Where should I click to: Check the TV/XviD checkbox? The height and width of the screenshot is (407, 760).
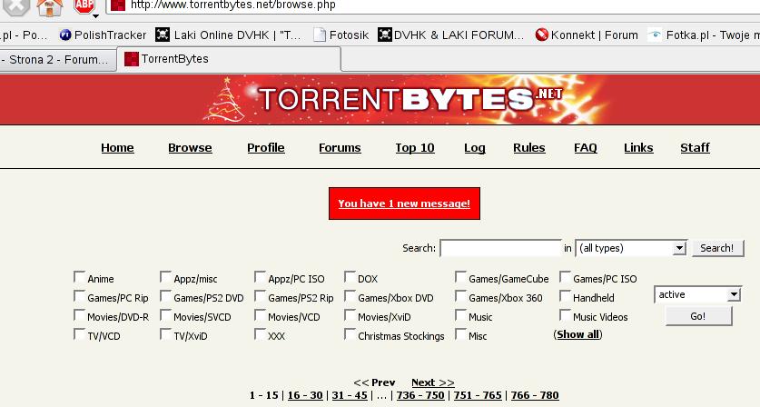(165, 334)
